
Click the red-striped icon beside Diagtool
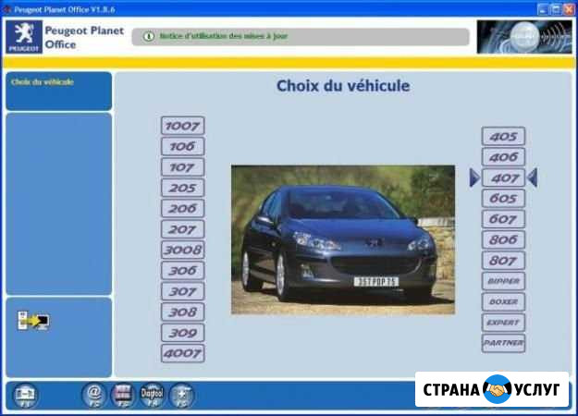123,396
